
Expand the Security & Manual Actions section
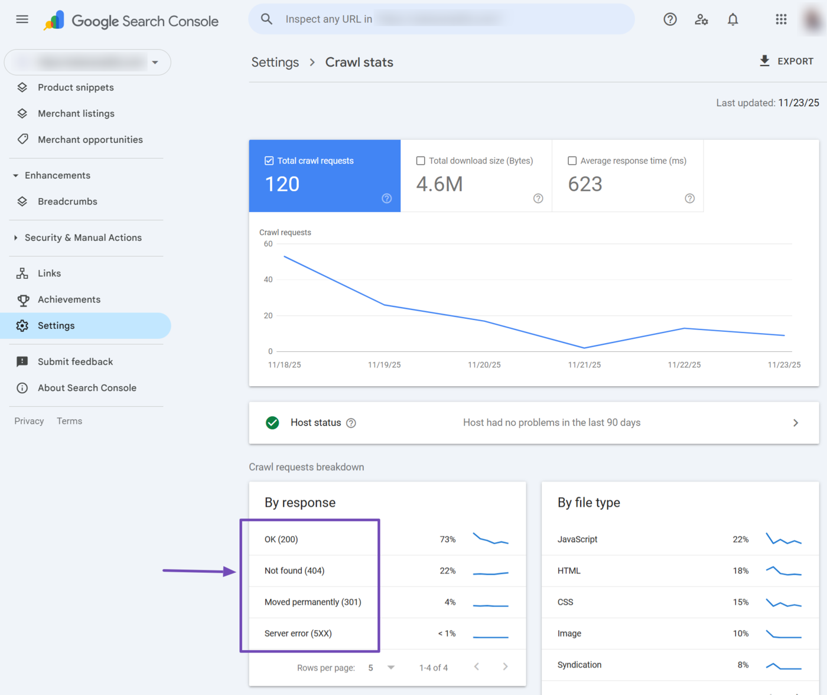click(83, 237)
